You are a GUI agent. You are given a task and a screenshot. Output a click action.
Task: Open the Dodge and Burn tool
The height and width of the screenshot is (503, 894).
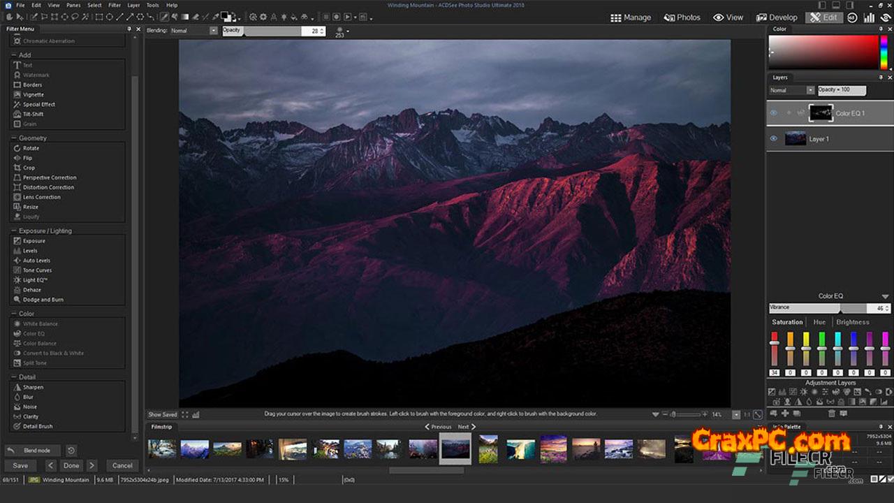[x=43, y=300]
